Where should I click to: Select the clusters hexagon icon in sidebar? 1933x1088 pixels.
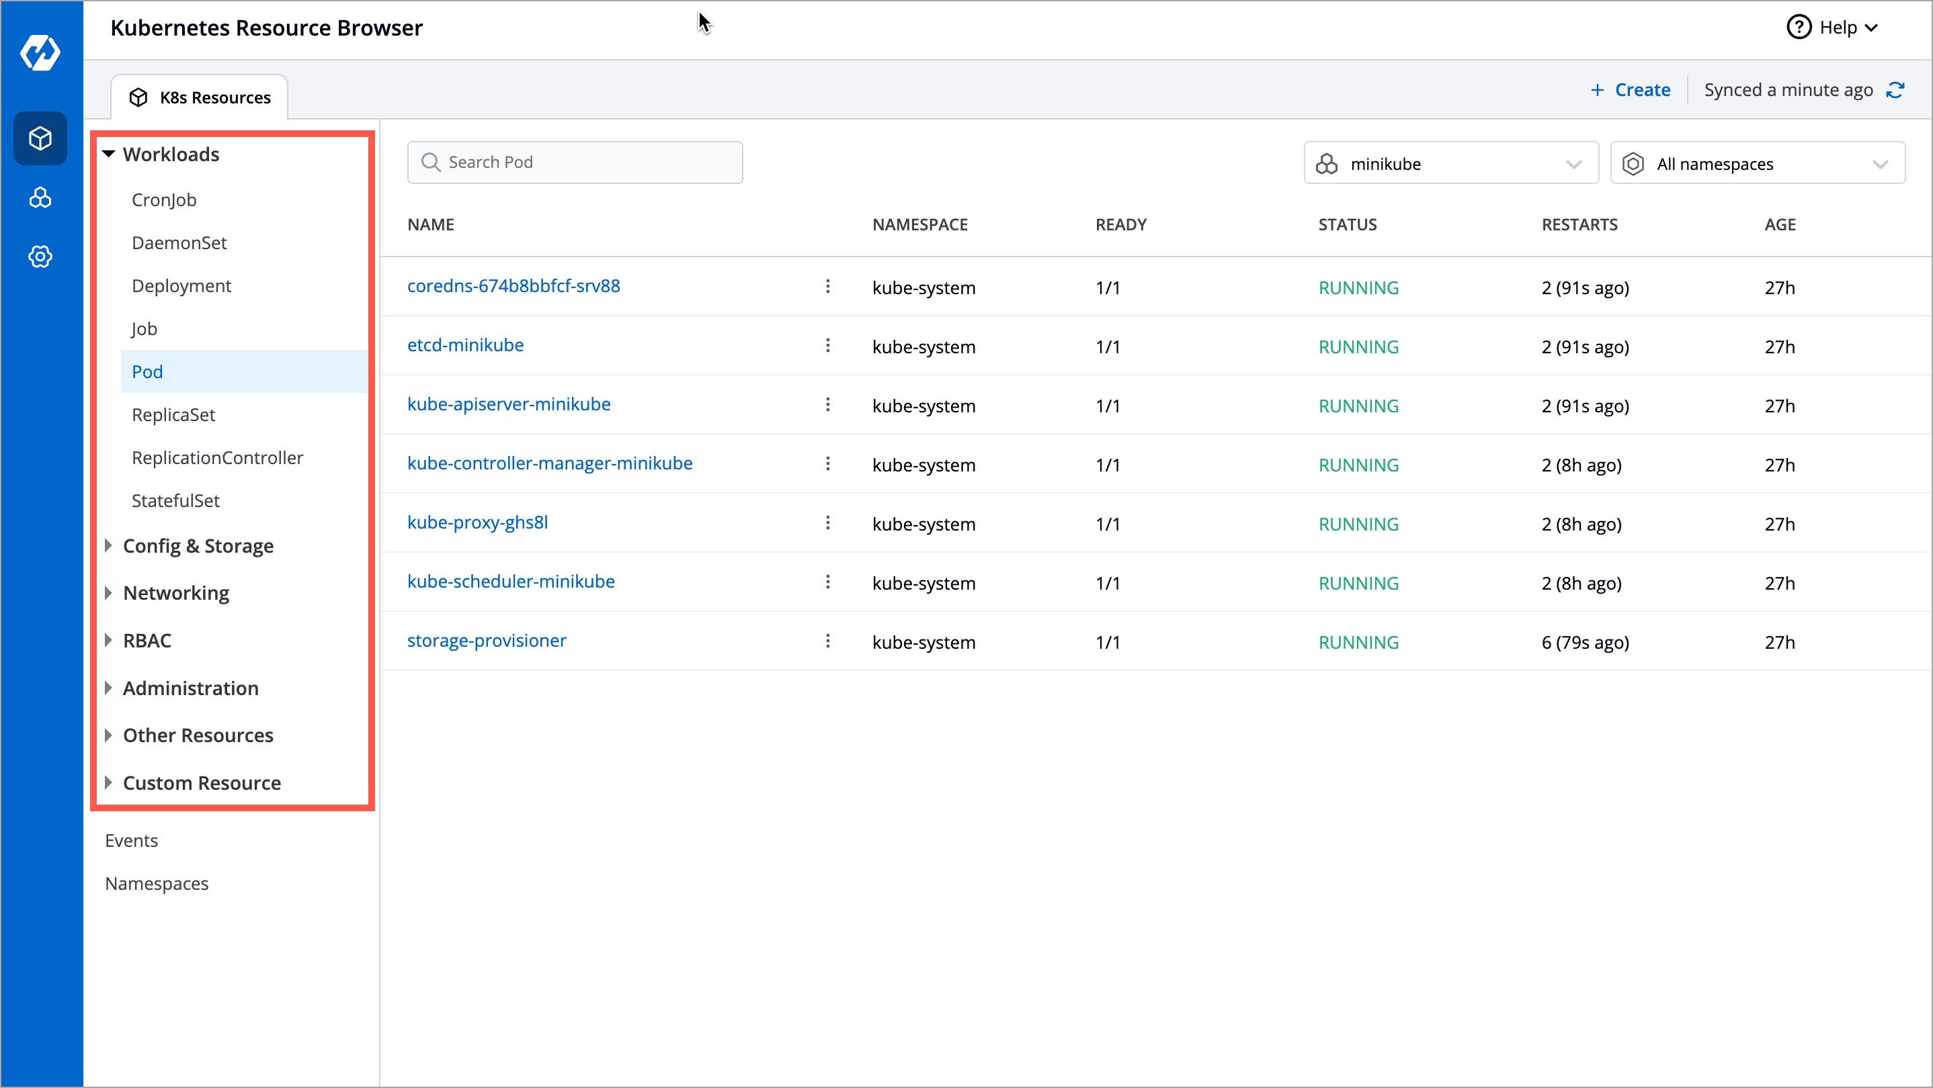pos(40,198)
